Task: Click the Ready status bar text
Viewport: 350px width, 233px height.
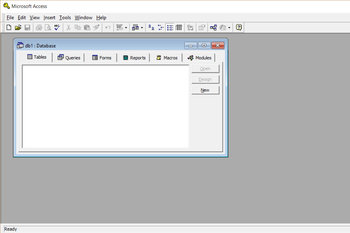Action: 11,229
